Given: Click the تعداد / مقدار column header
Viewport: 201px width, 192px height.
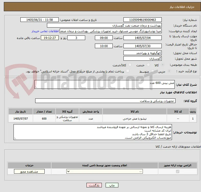Looking at the screenshot, I should tap(44, 111).
